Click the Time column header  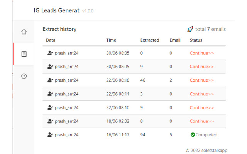click(x=111, y=40)
